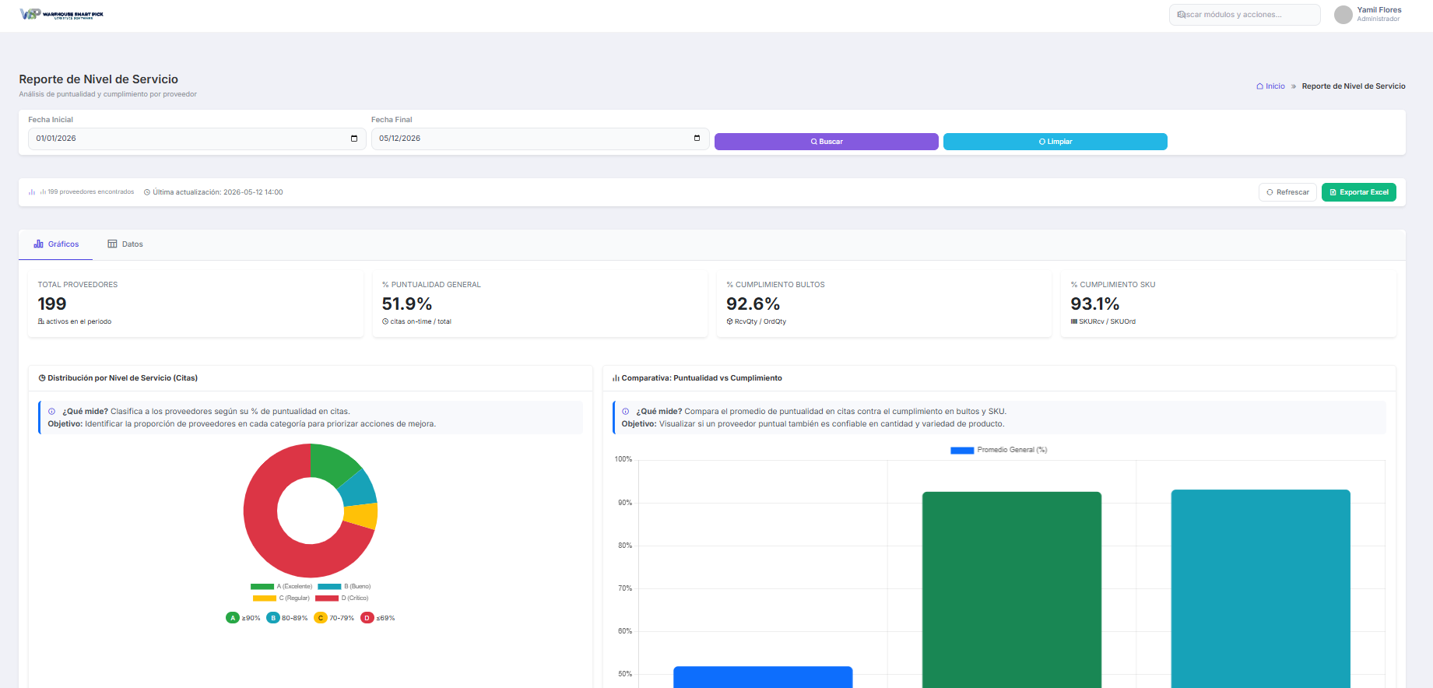The height and width of the screenshot is (688, 1433).
Task: Click the yellow donut chart segment
Action: (362, 515)
